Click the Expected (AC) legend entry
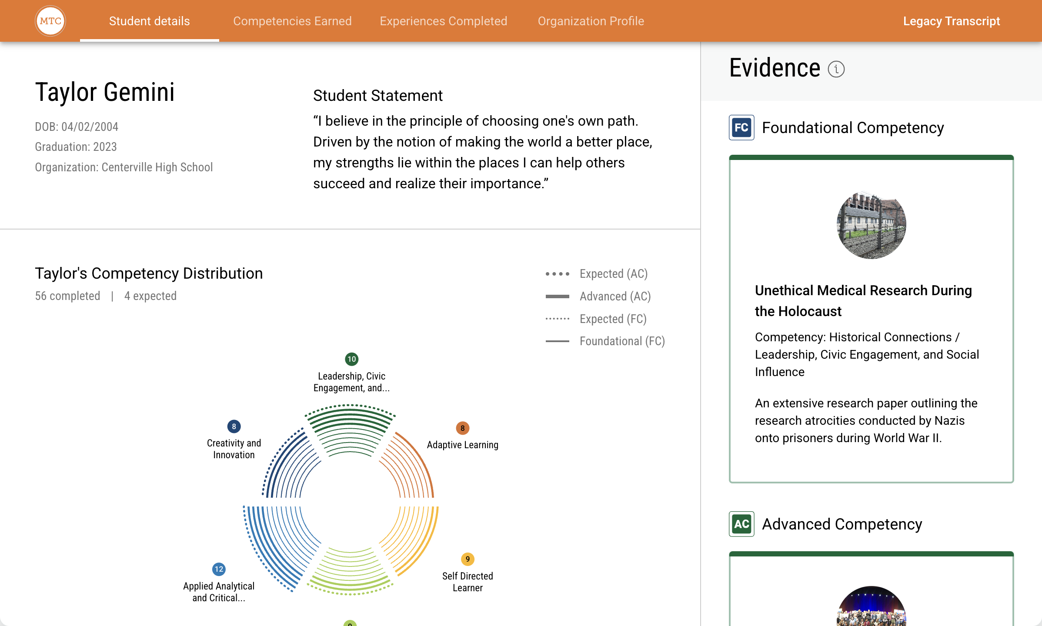The image size is (1042, 626). [x=597, y=274]
